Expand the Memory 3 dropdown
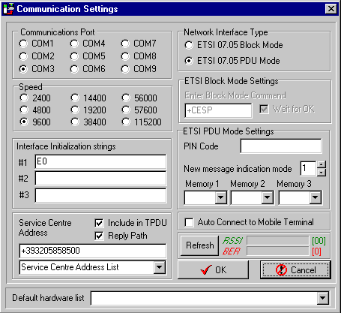 316,197
